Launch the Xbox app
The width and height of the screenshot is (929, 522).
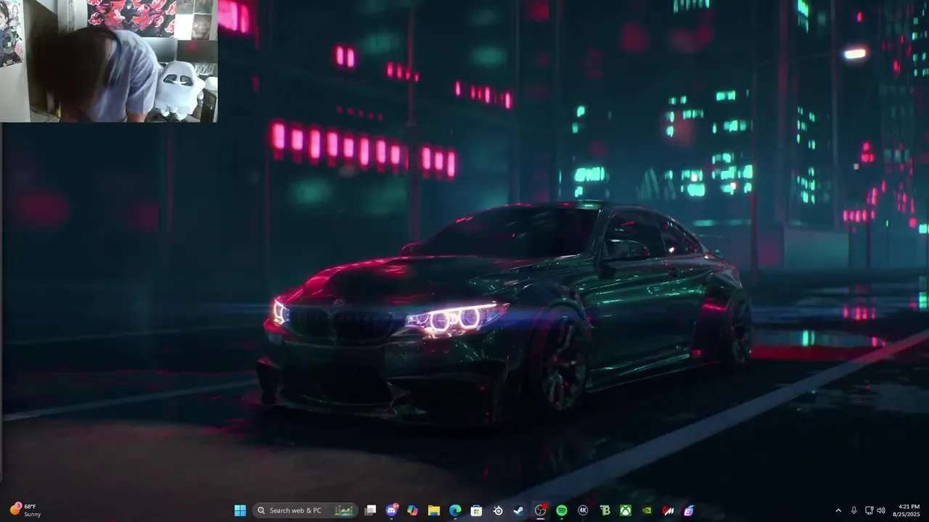point(626,510)
